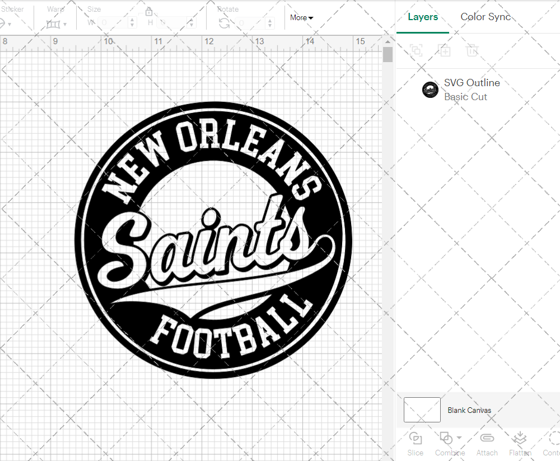This screenshot has width=560, height=461.
Task: Click the Basic Cut operation label
Action: pos(465,97)
